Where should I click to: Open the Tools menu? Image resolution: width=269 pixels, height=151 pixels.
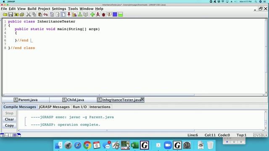73,9
